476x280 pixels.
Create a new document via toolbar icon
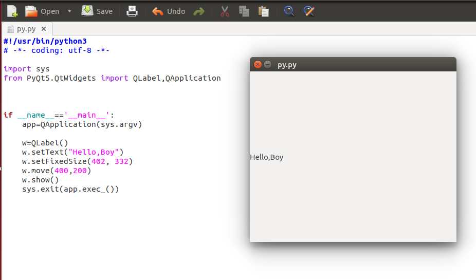pos(12,11)
